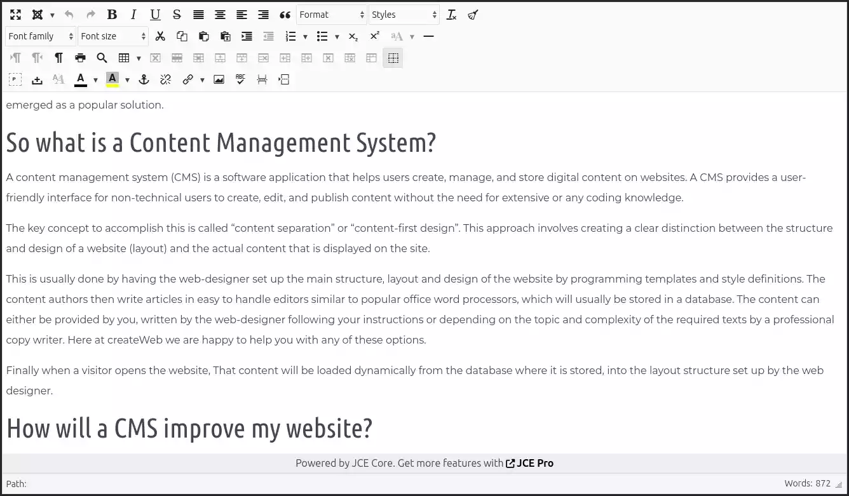Toggle italic text style
This screenshot has height=496, width=849.
tap(133, 15)
